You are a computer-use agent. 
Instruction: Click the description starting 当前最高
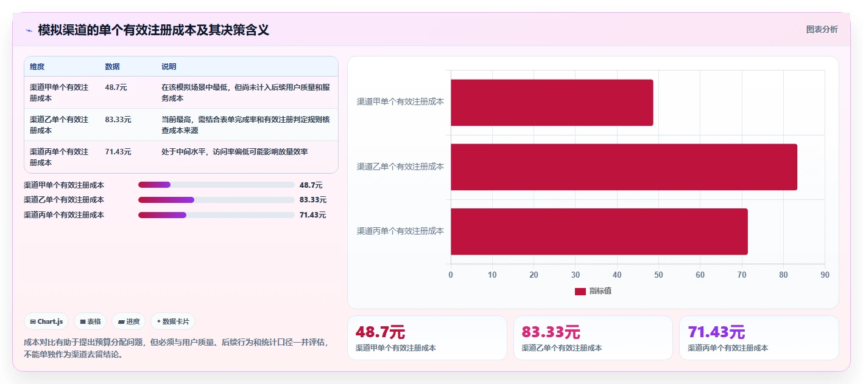pos(246,125)
